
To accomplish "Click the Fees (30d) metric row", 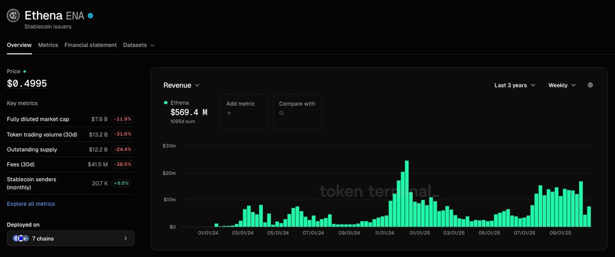I will [71, 164].
